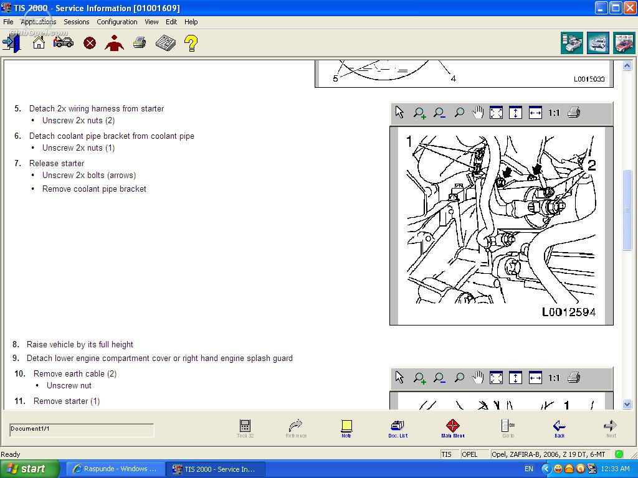Open the red person user icon
The width and height of the screenshot is (638, 478).
click(x=115, y=43)
